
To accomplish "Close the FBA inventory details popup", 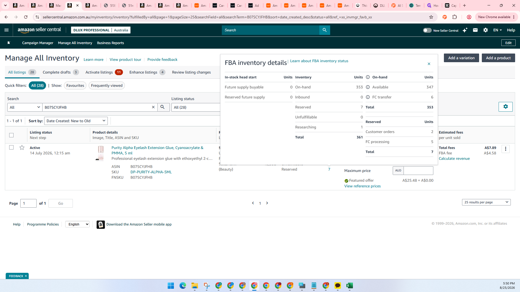I will click(x=429, y=64).
